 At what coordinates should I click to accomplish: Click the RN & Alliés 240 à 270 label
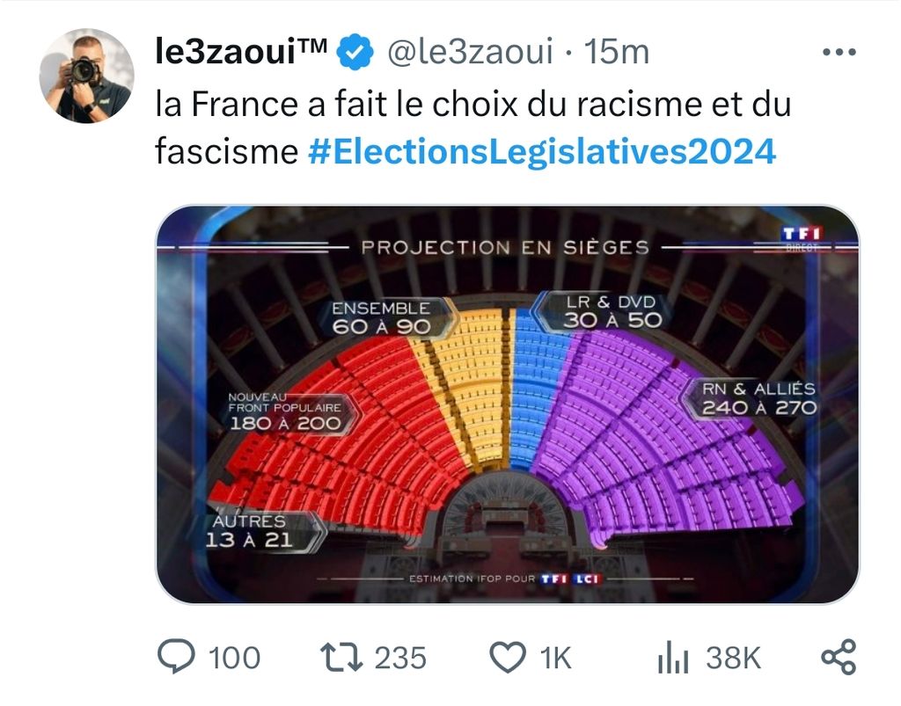[x=758, y=398]
